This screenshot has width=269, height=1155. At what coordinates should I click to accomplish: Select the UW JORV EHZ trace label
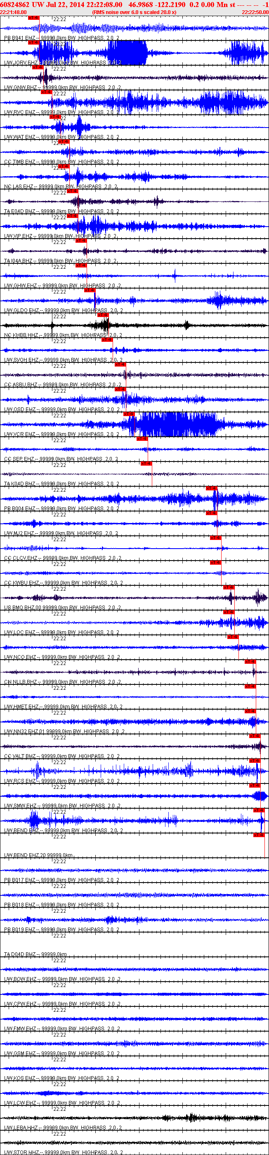[62, 63]
